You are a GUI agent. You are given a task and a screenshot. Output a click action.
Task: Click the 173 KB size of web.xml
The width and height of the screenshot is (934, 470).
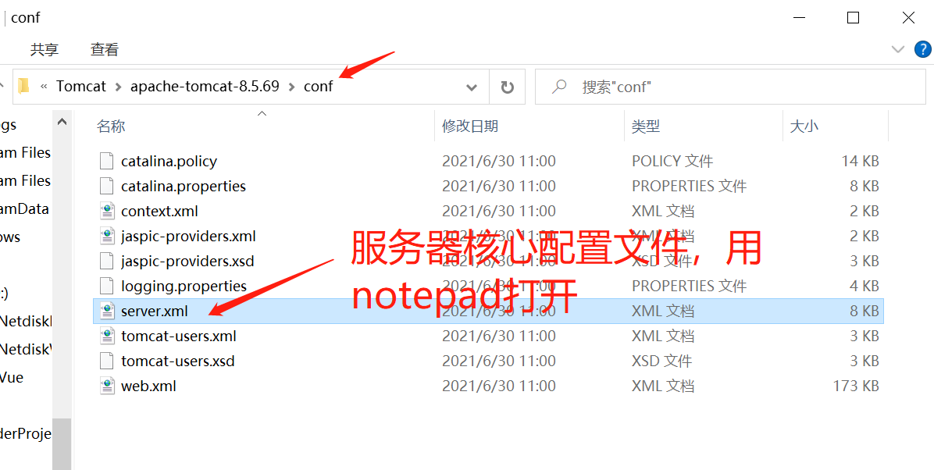[856, 386]
